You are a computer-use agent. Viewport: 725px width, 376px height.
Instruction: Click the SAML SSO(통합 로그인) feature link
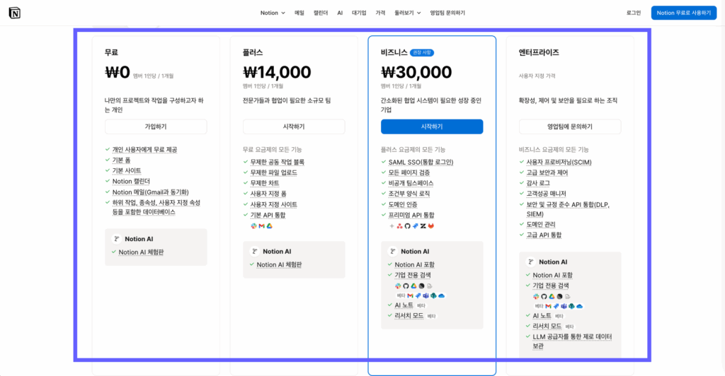click(x=421, y=162)
